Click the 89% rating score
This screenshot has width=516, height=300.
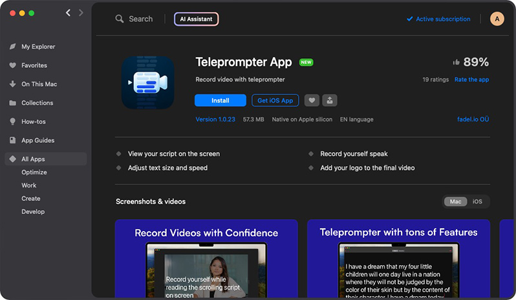[x=476, y=62]
